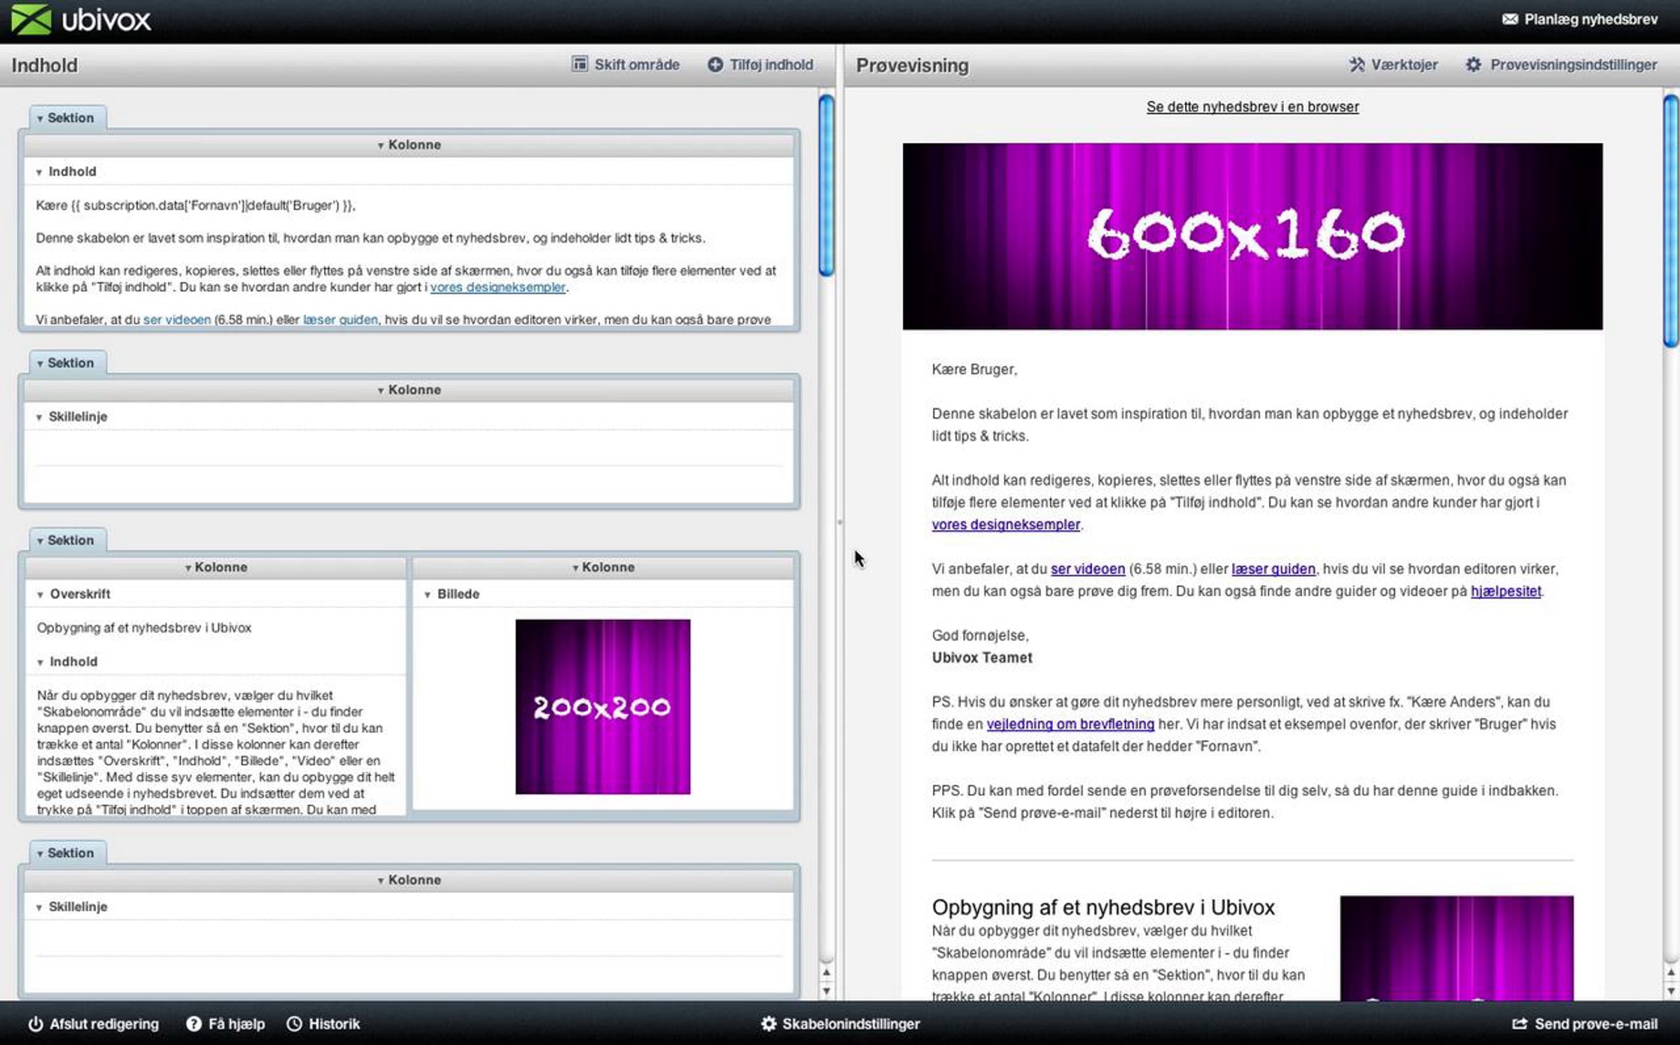This screenshot has width=1680, height=1045.
Task: Click the left content pane scrollbar thumb
Action: click(826, 185)
